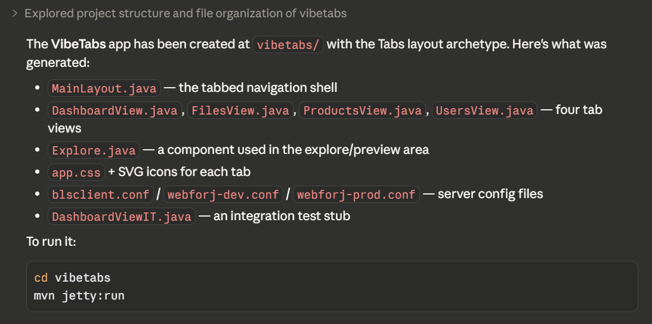Click 'the tabbed navigation shell' description
The width and height of the screenshot is (652, 324).
(x=258, y=88)
